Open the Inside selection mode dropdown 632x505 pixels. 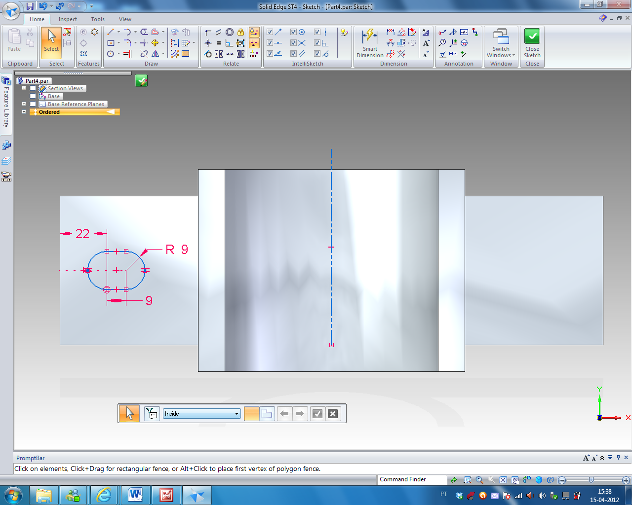click(237, 414)
